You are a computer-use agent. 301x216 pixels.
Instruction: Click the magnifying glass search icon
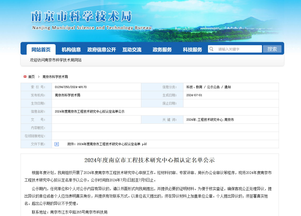[x=211, y=49]
